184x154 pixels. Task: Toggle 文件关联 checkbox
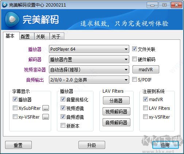(x=134, y=49)
